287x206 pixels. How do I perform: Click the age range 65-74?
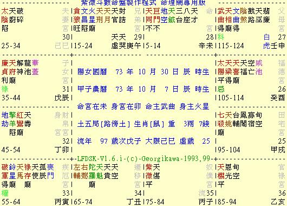click(83, 202)
